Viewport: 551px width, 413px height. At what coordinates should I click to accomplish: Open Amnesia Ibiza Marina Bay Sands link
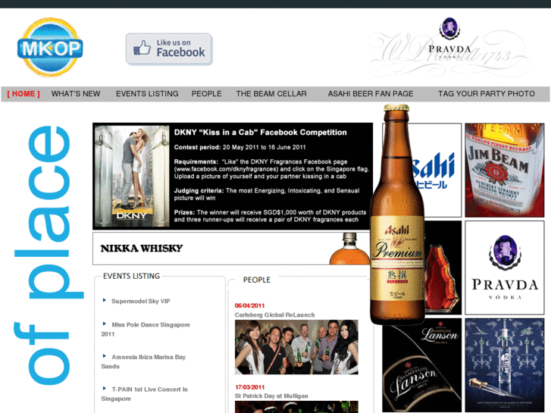[143, 361]
